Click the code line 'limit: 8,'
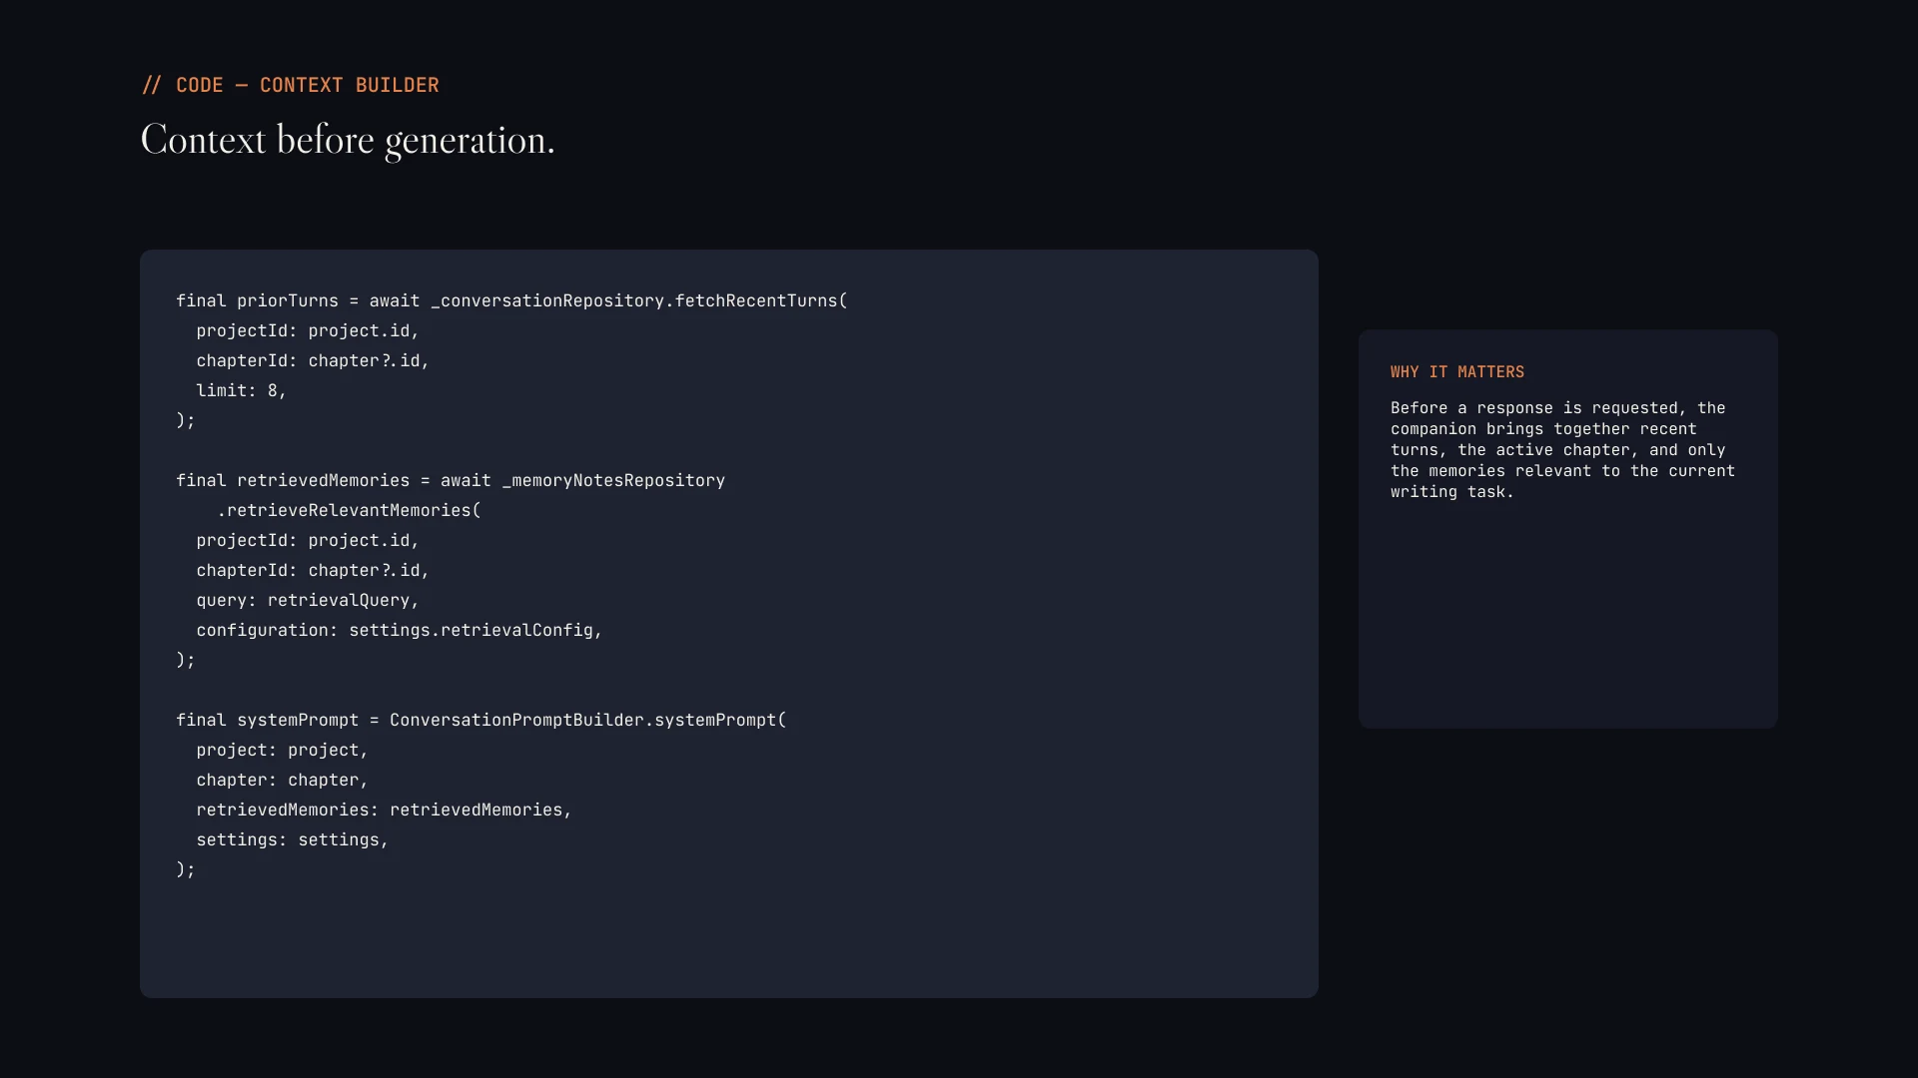The image size is (1918, 1078). tap(241, 391)
